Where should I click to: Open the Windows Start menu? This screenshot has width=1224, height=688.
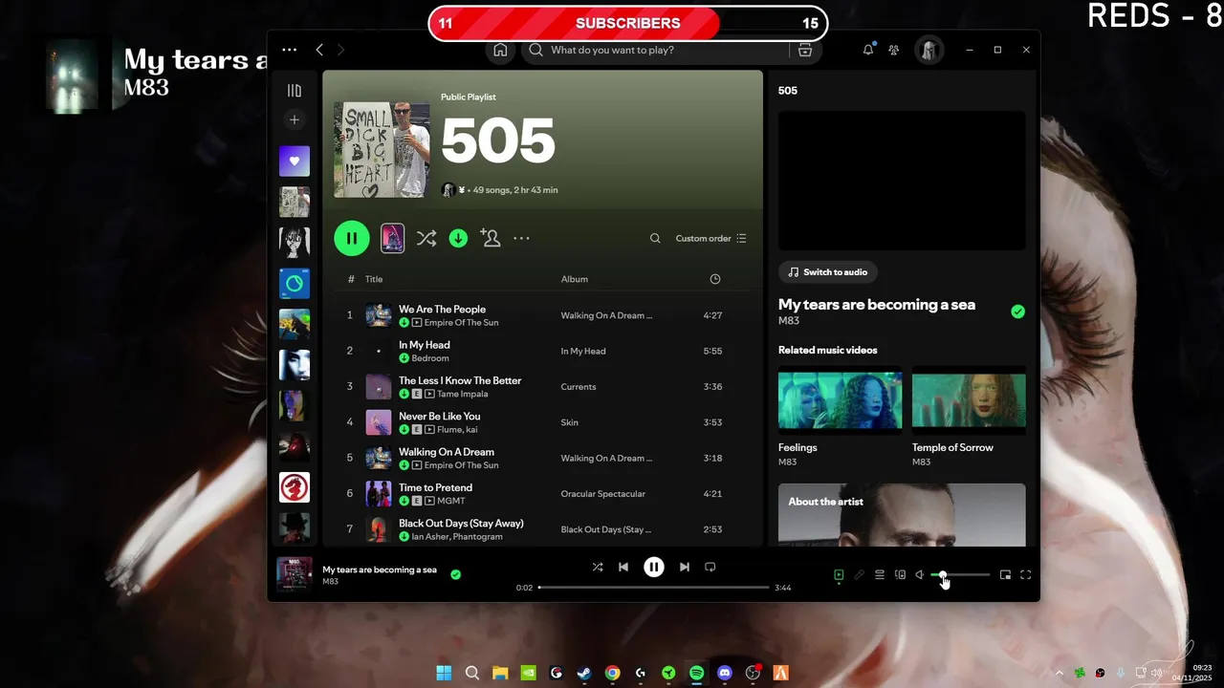pos(444,673)
